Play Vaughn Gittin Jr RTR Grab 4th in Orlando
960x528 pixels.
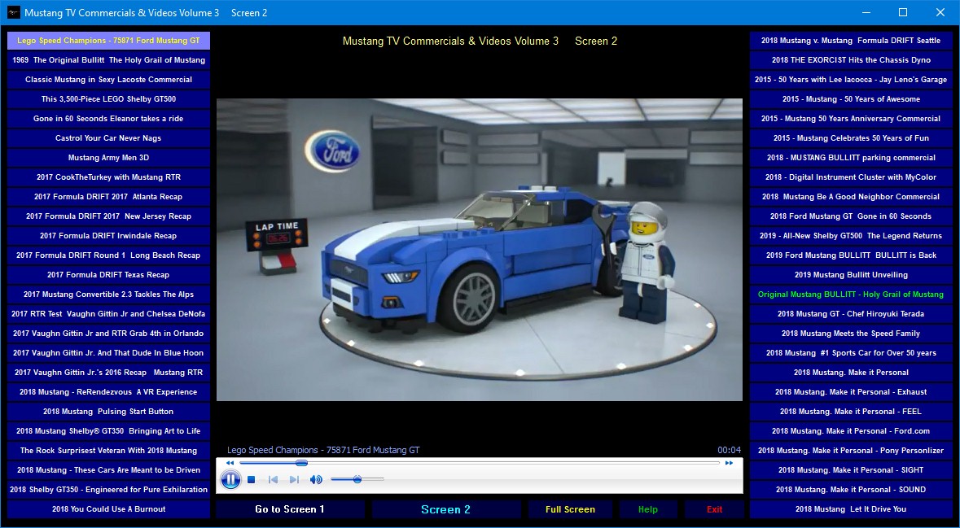(108, 334)
